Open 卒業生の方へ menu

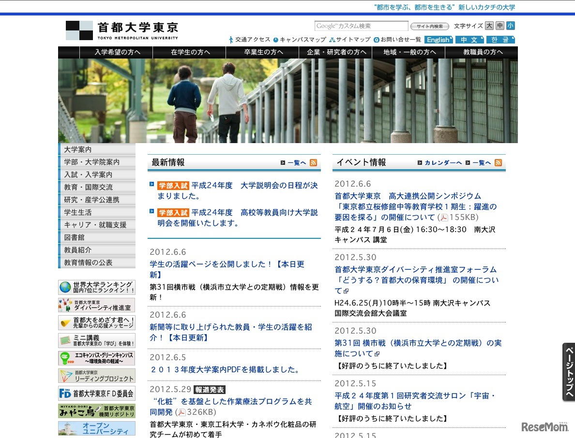pyautogui.click(x=263, y=52)
